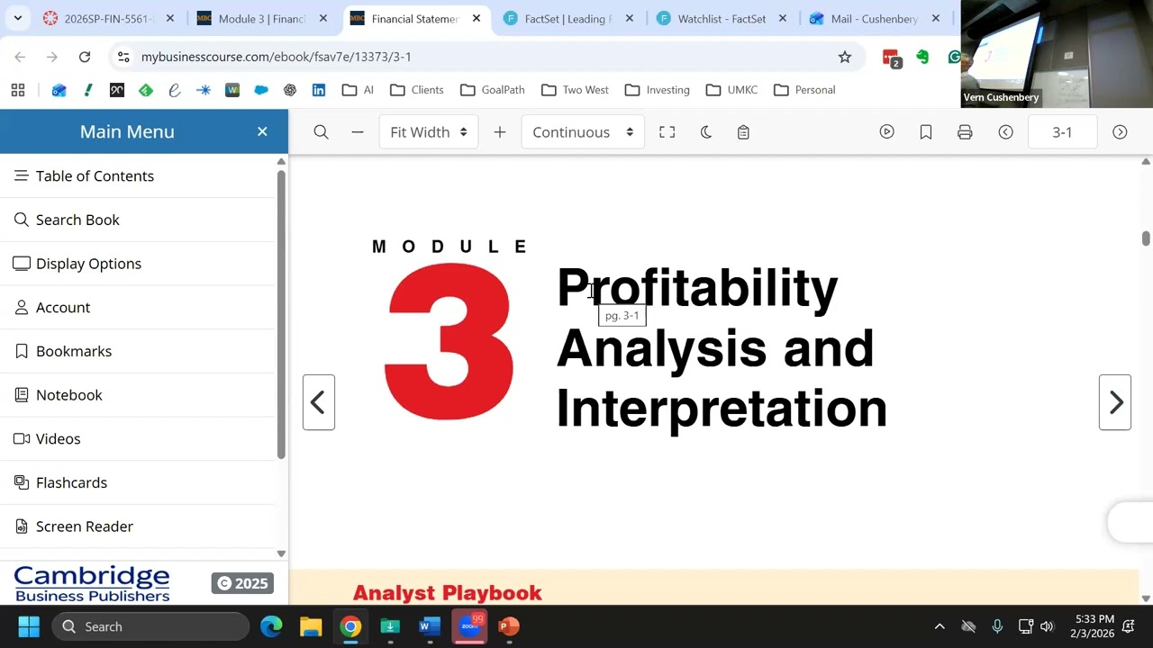Open the search magnifier in ebook toolbar

321,132
